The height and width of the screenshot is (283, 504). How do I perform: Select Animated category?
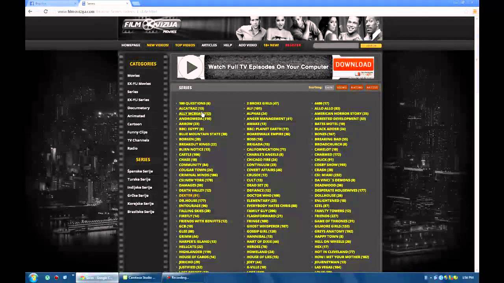click(x=136, y=116)
